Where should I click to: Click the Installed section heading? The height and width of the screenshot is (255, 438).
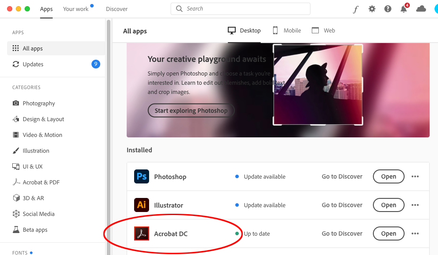pos(139,150)
